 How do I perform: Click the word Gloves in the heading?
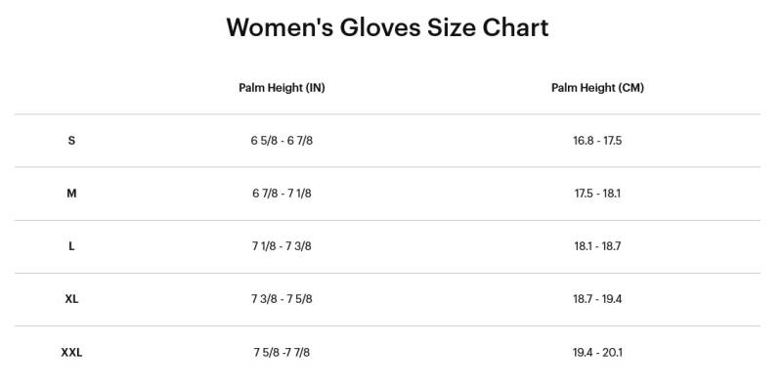point(380,27)
